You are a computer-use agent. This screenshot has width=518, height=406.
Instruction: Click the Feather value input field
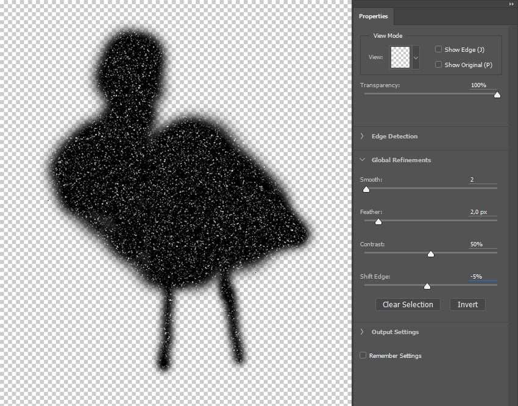483,212
